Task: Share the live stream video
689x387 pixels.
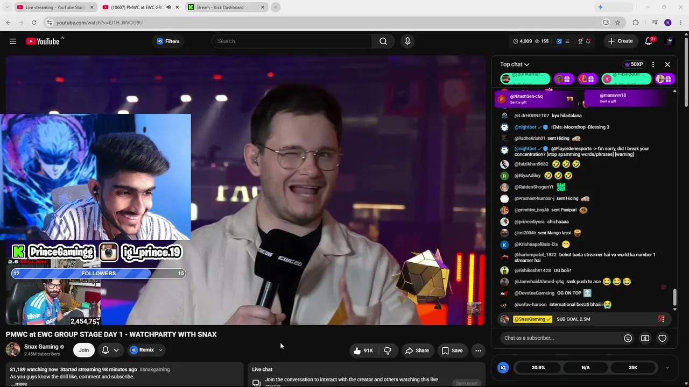Action: (x=417, y=350)
